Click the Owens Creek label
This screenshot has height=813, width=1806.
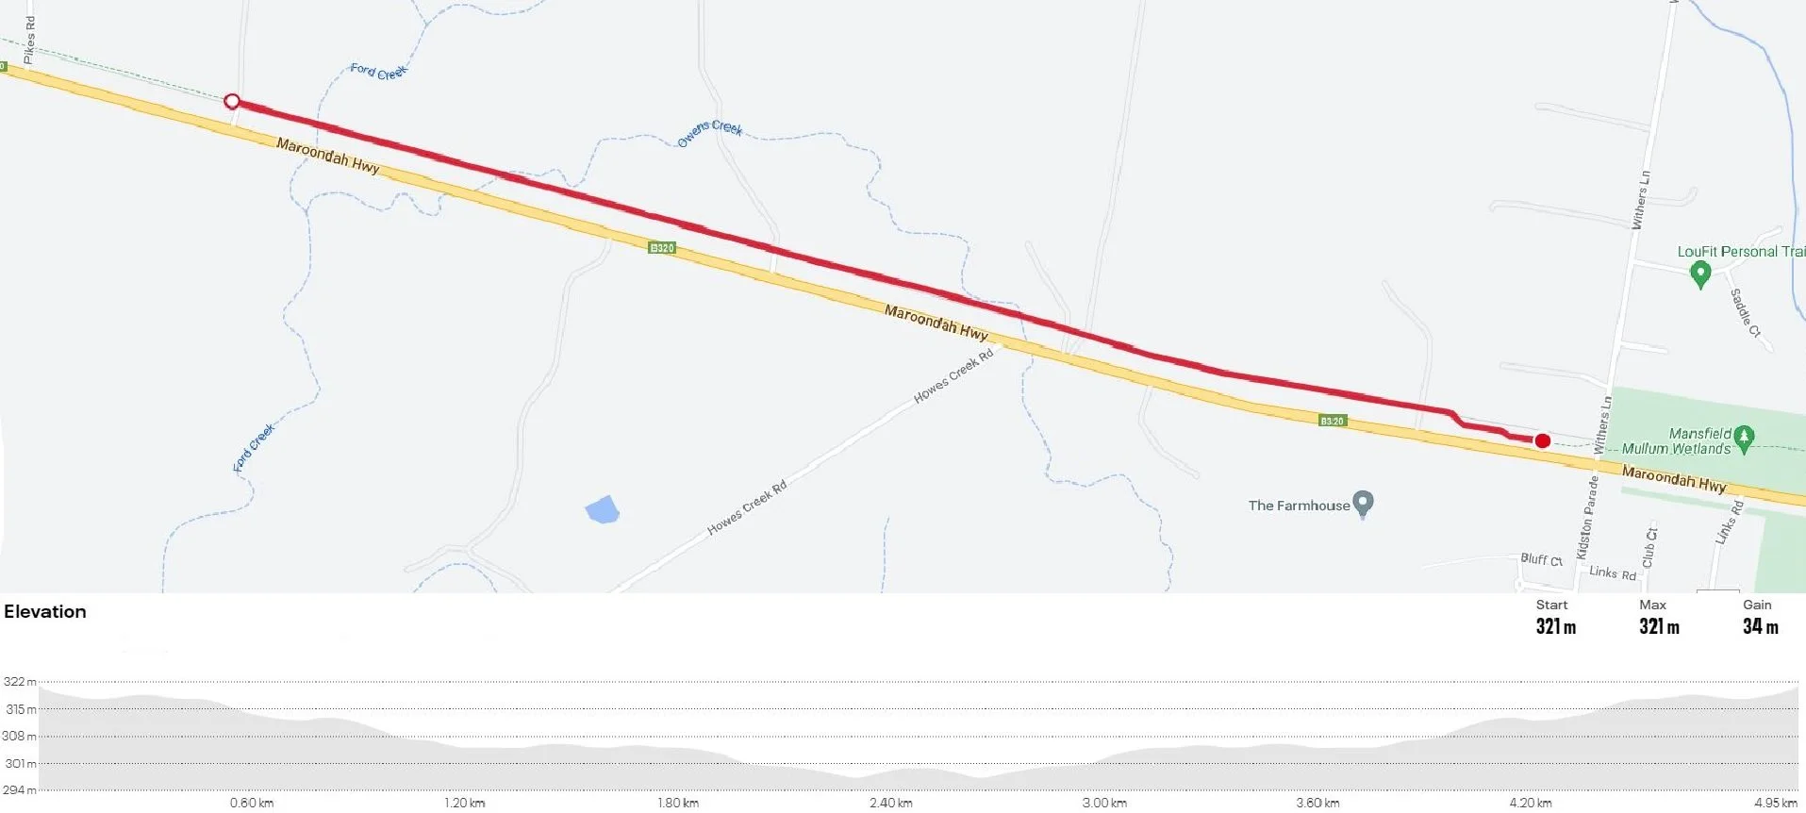(x=710, y=133)
